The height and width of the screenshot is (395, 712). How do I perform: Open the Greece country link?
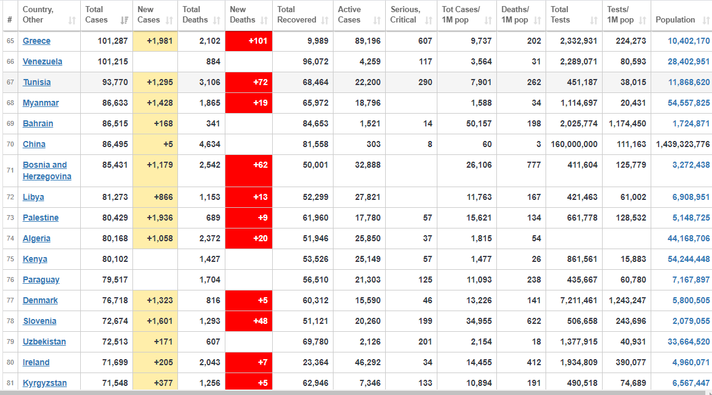37,41
